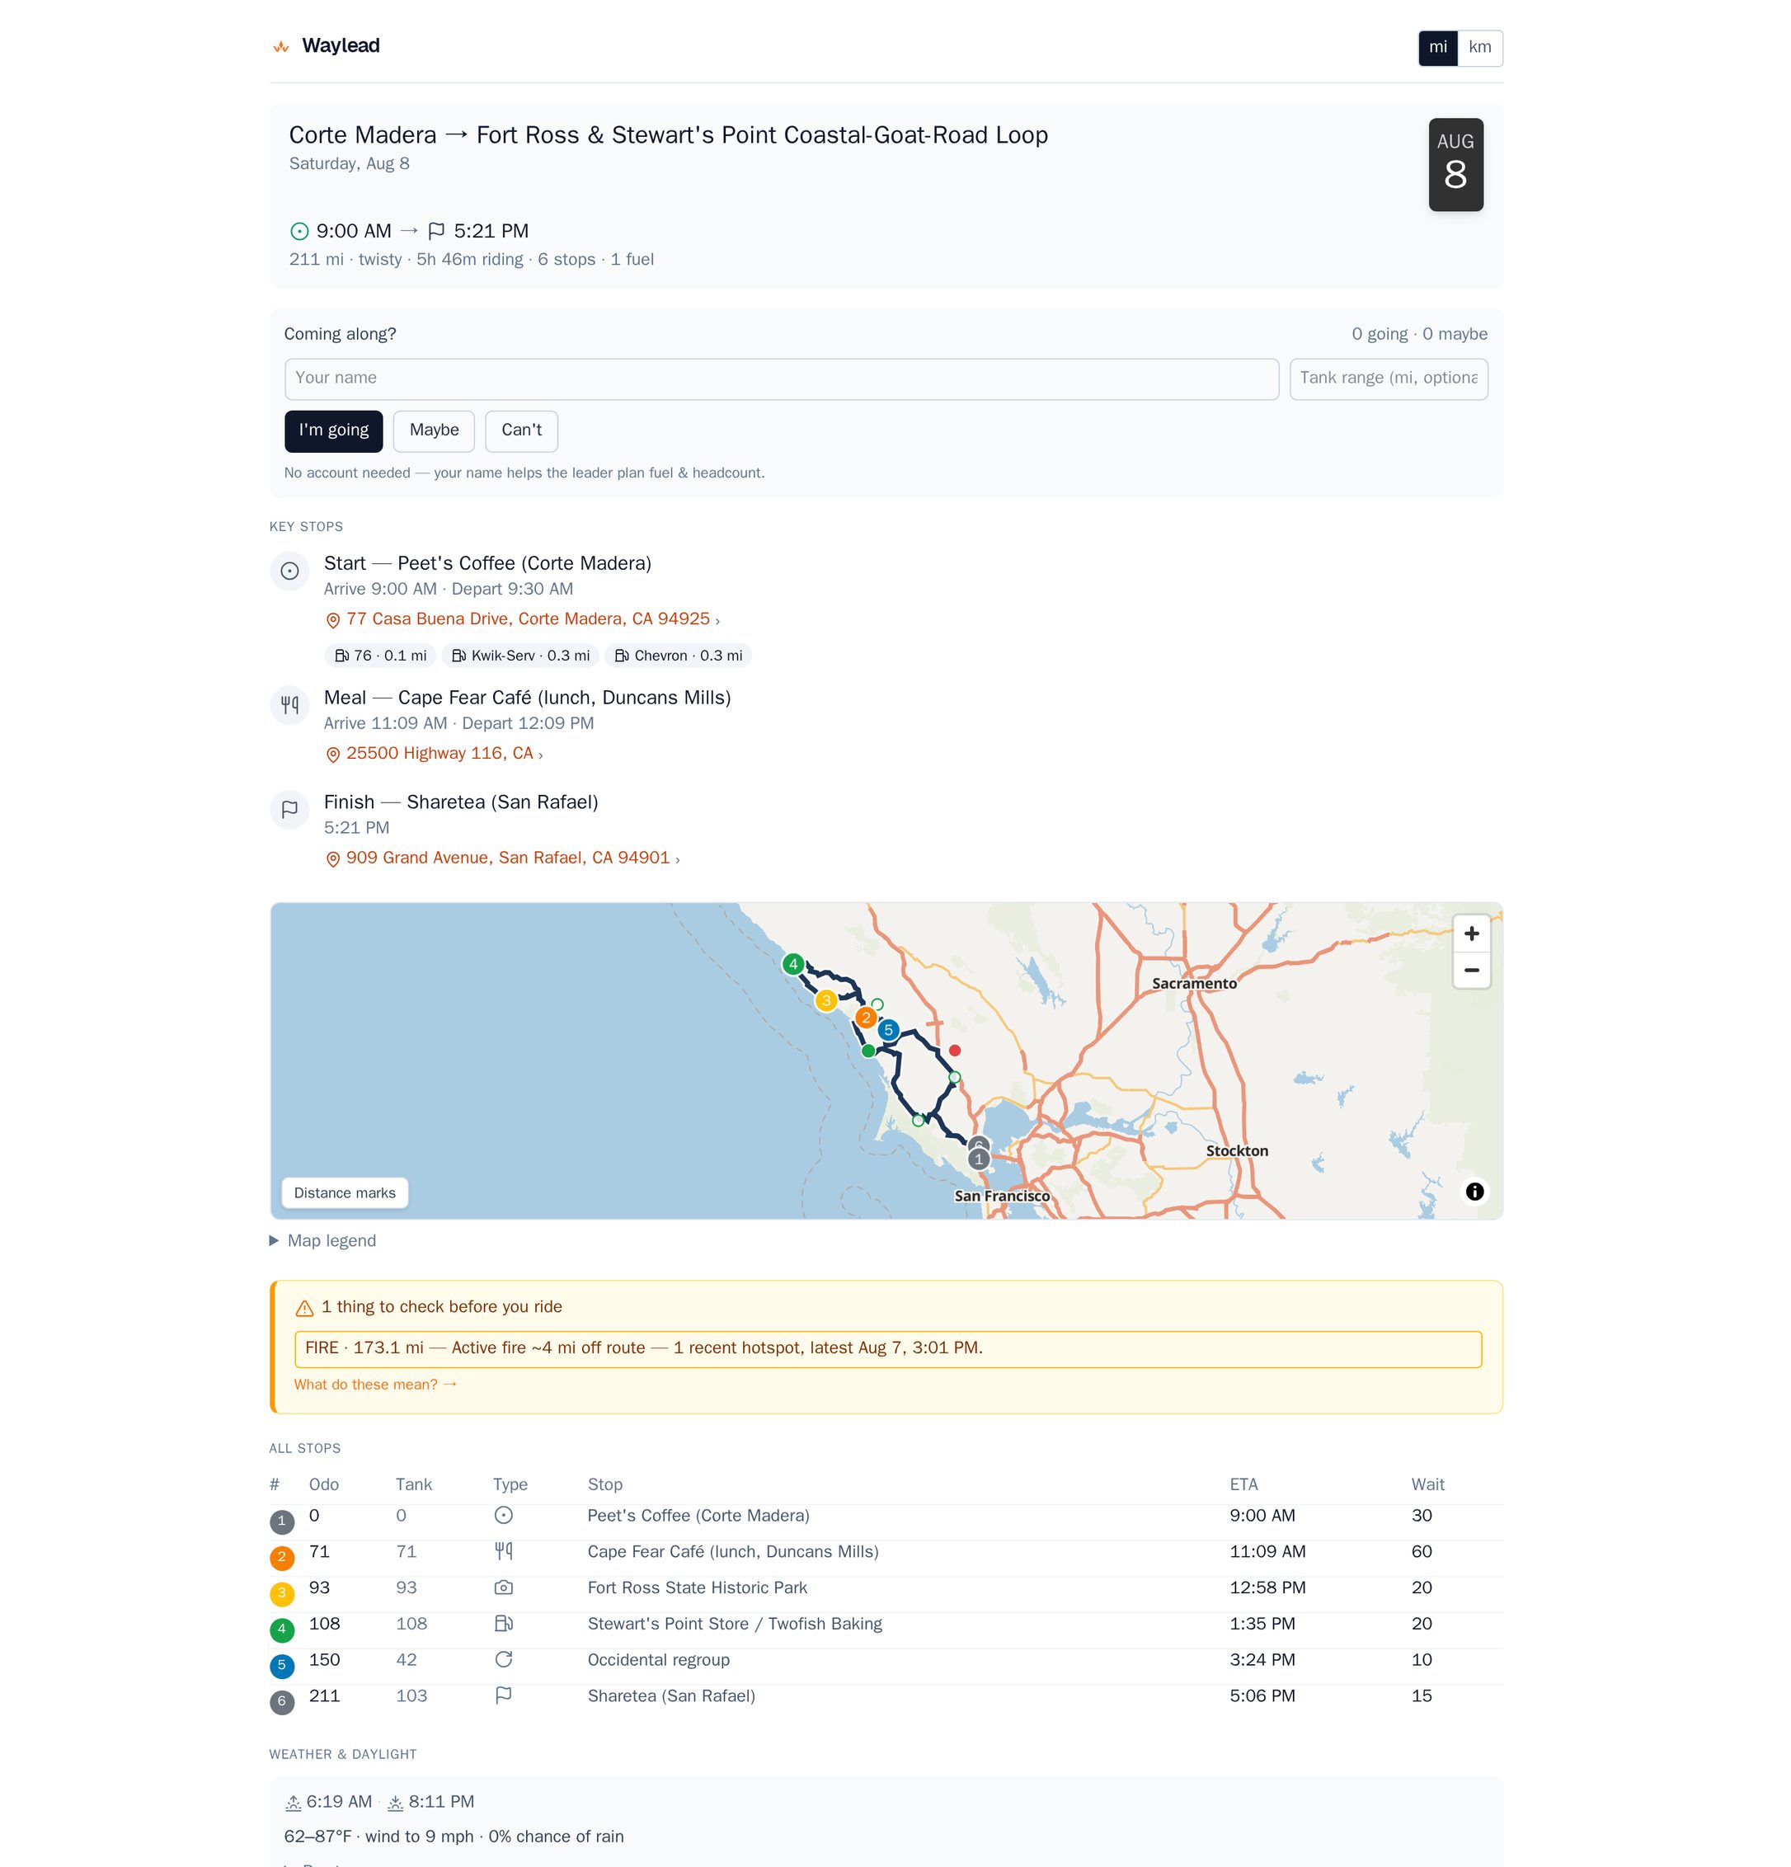Click the Your name input field
This screenshot has height=1867, width=1791.
pyautogui.click(x=781, y=379)
